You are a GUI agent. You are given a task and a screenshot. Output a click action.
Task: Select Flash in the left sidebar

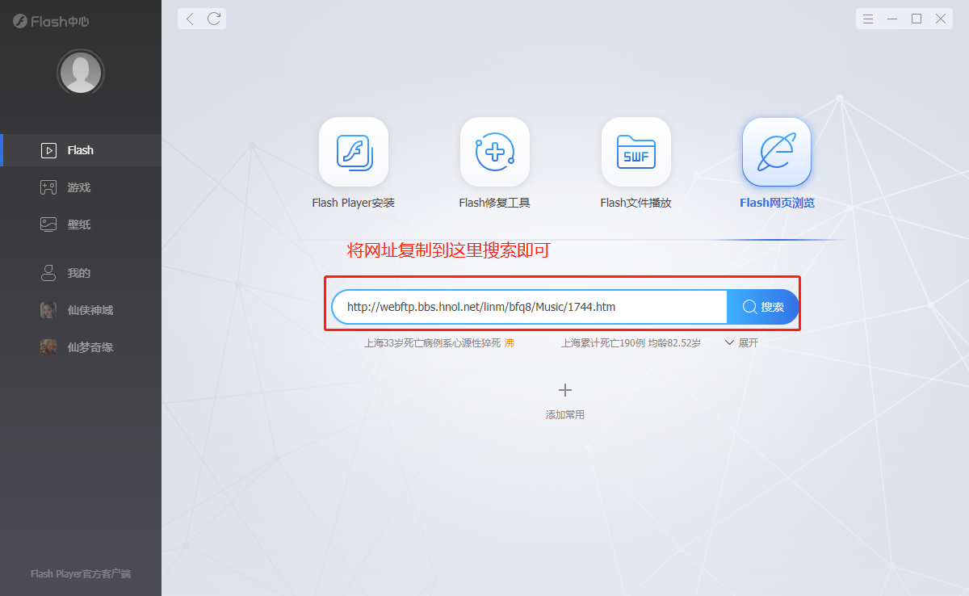pos(80,150)
